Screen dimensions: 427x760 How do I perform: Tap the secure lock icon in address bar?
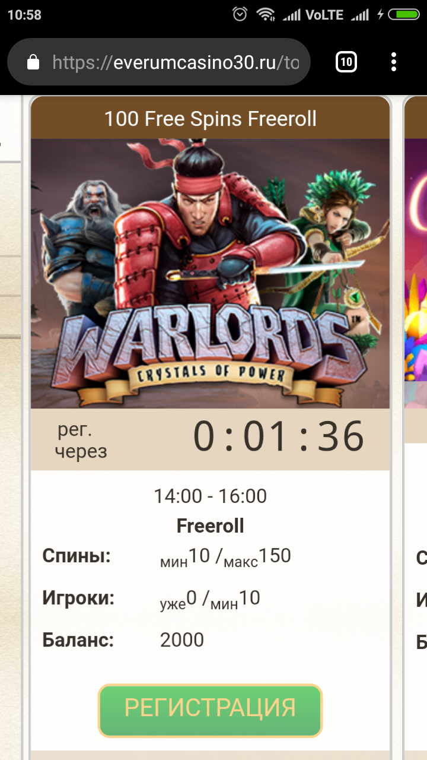pyautogui.click(x=33, y=62)
